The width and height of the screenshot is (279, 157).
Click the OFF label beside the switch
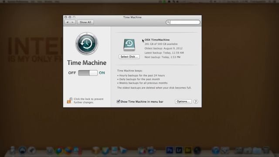(x=72, y=73)
